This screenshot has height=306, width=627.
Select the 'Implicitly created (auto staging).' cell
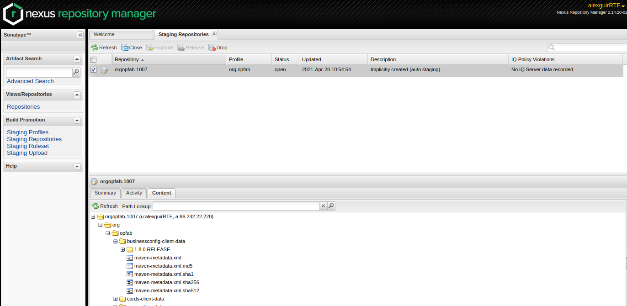coord(406,70)
